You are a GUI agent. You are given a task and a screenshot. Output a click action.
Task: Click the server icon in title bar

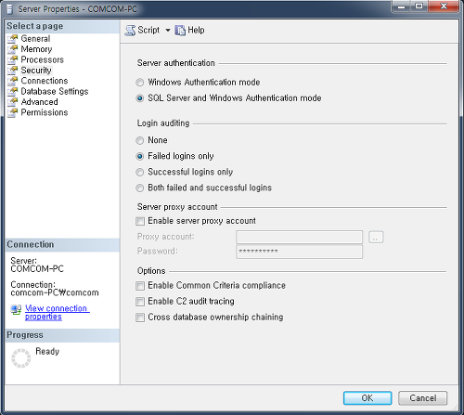[x=10, y=9]
